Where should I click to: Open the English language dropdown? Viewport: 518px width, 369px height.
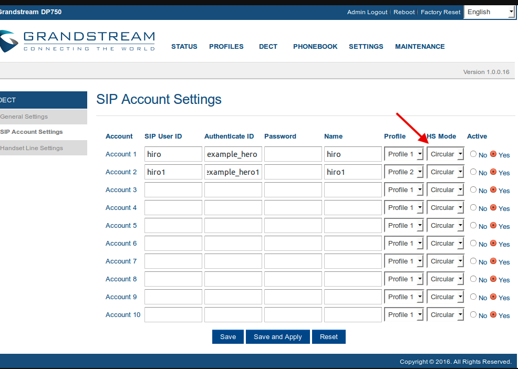pyautogui.click(x=490, y=12)
